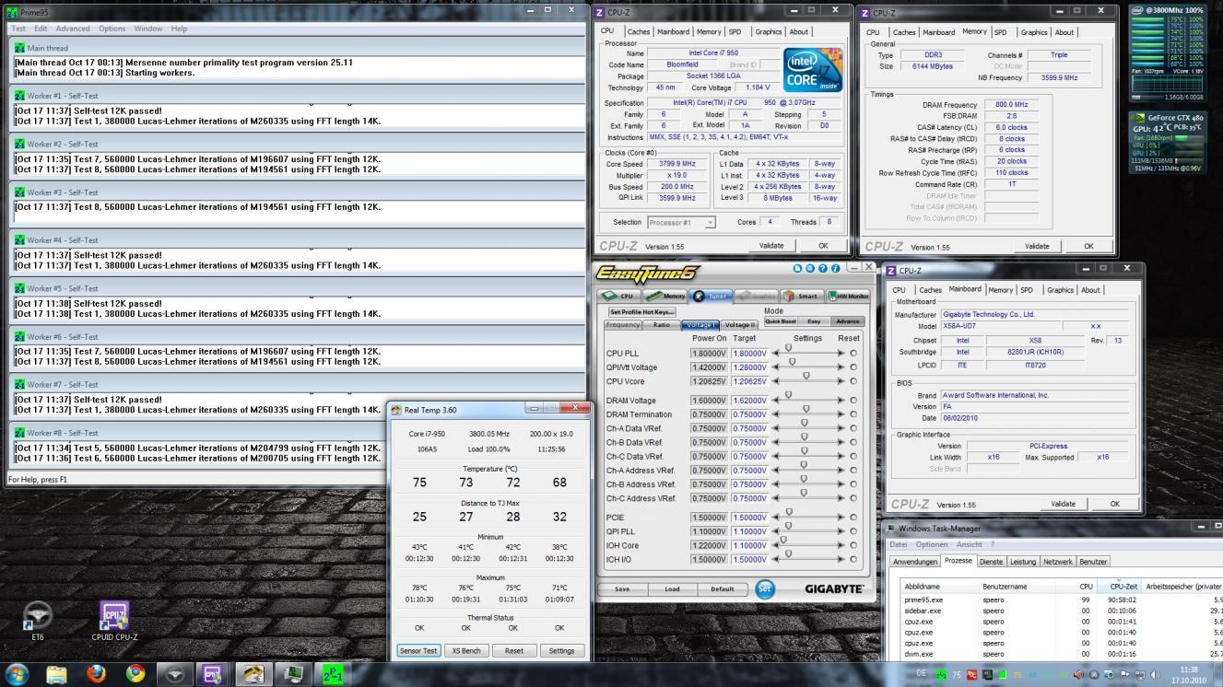1223x687 pixels.
Task: Click the Prime95 Main thread window icon
Action: coord(19,48)
